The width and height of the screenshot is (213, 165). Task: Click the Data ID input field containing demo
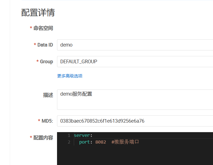(135, 45)
